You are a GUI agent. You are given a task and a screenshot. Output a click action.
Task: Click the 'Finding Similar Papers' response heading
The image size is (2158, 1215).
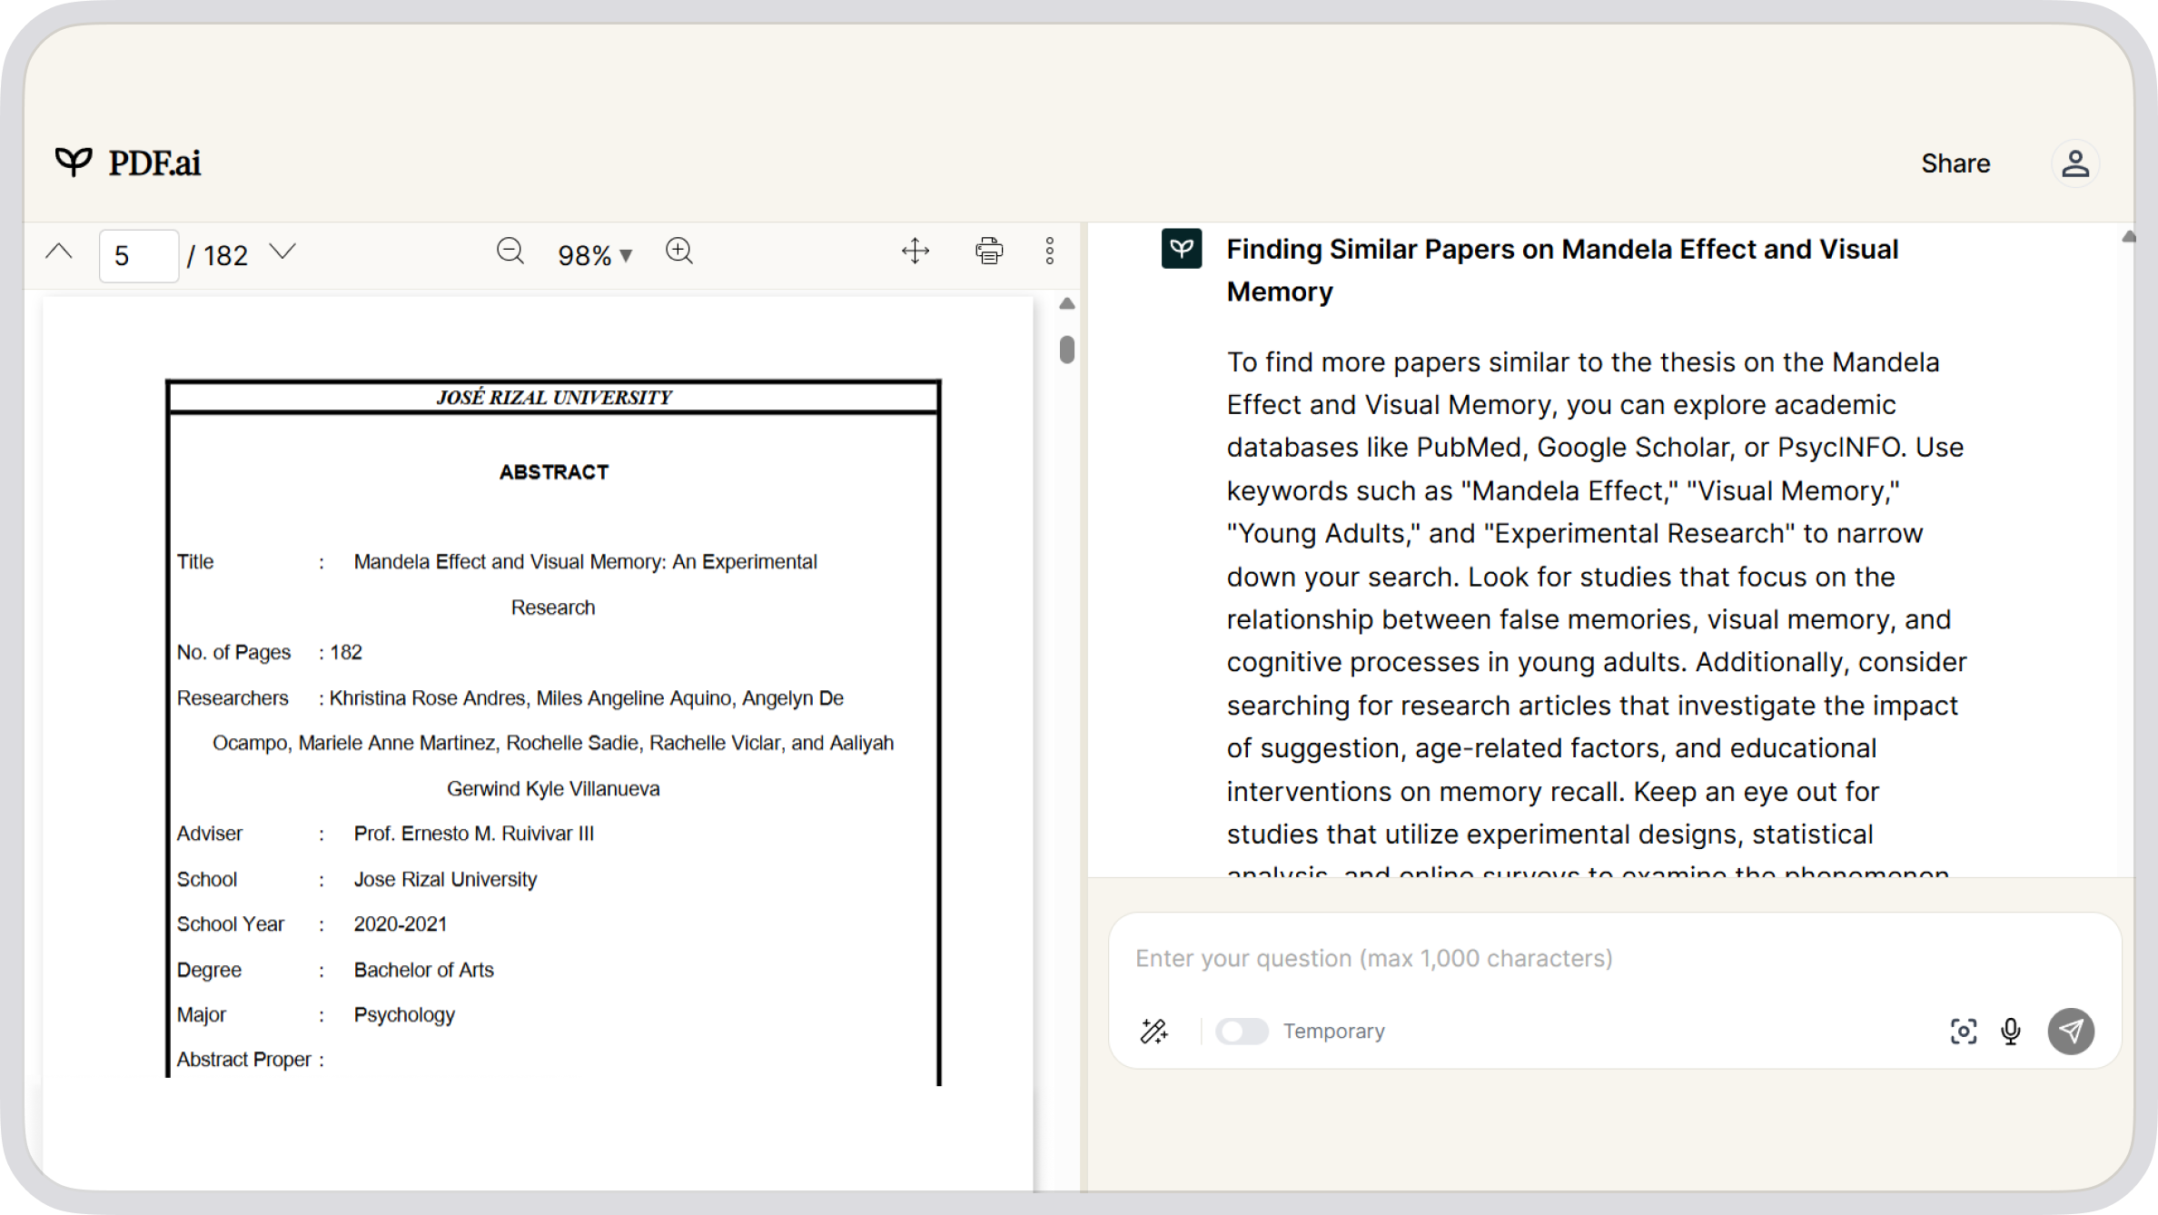1562,270
